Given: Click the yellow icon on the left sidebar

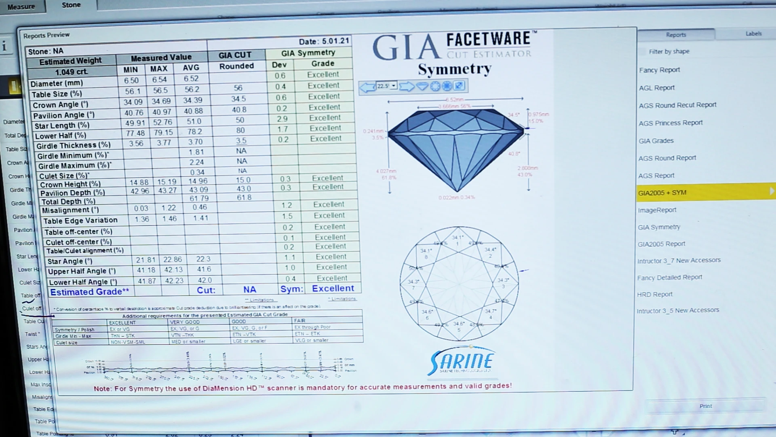Looking at the screenshot, I should pyautogui.click(x=15, y=86).
